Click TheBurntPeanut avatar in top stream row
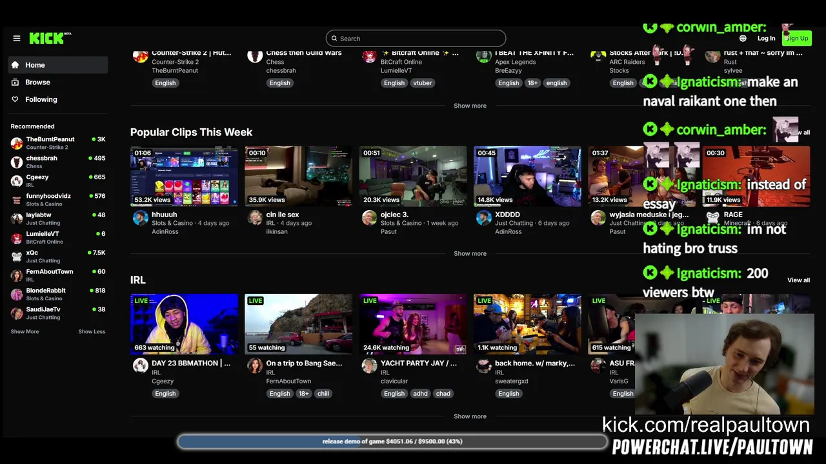 point(140,55)
